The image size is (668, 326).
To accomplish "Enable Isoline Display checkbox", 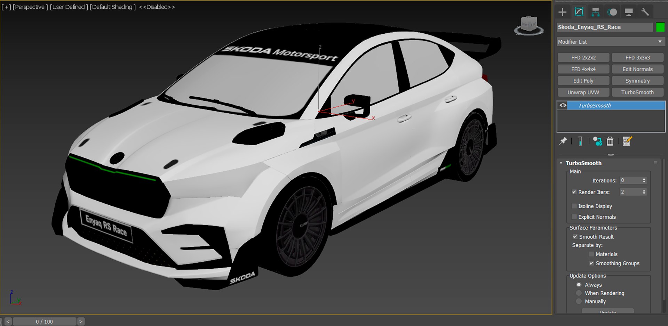I will (574, 206).
